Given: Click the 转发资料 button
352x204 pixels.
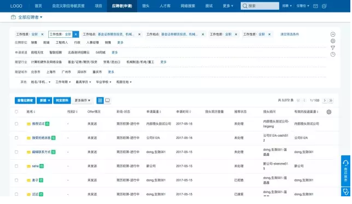Looking at the screenshot, I should pyautogui.click(x=62, y=101).
